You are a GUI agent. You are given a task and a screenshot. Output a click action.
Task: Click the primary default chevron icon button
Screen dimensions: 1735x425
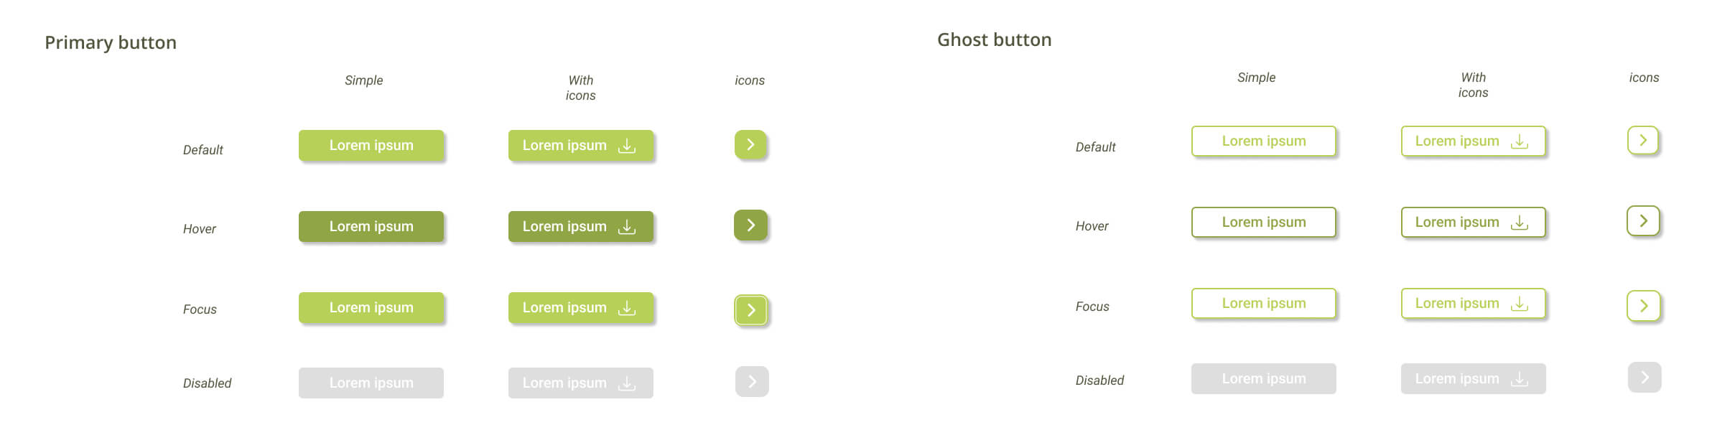[750, 145]
